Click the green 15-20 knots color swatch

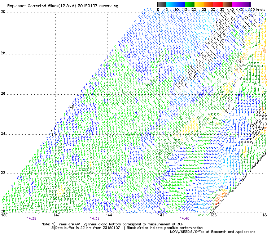tap(190, 4)
